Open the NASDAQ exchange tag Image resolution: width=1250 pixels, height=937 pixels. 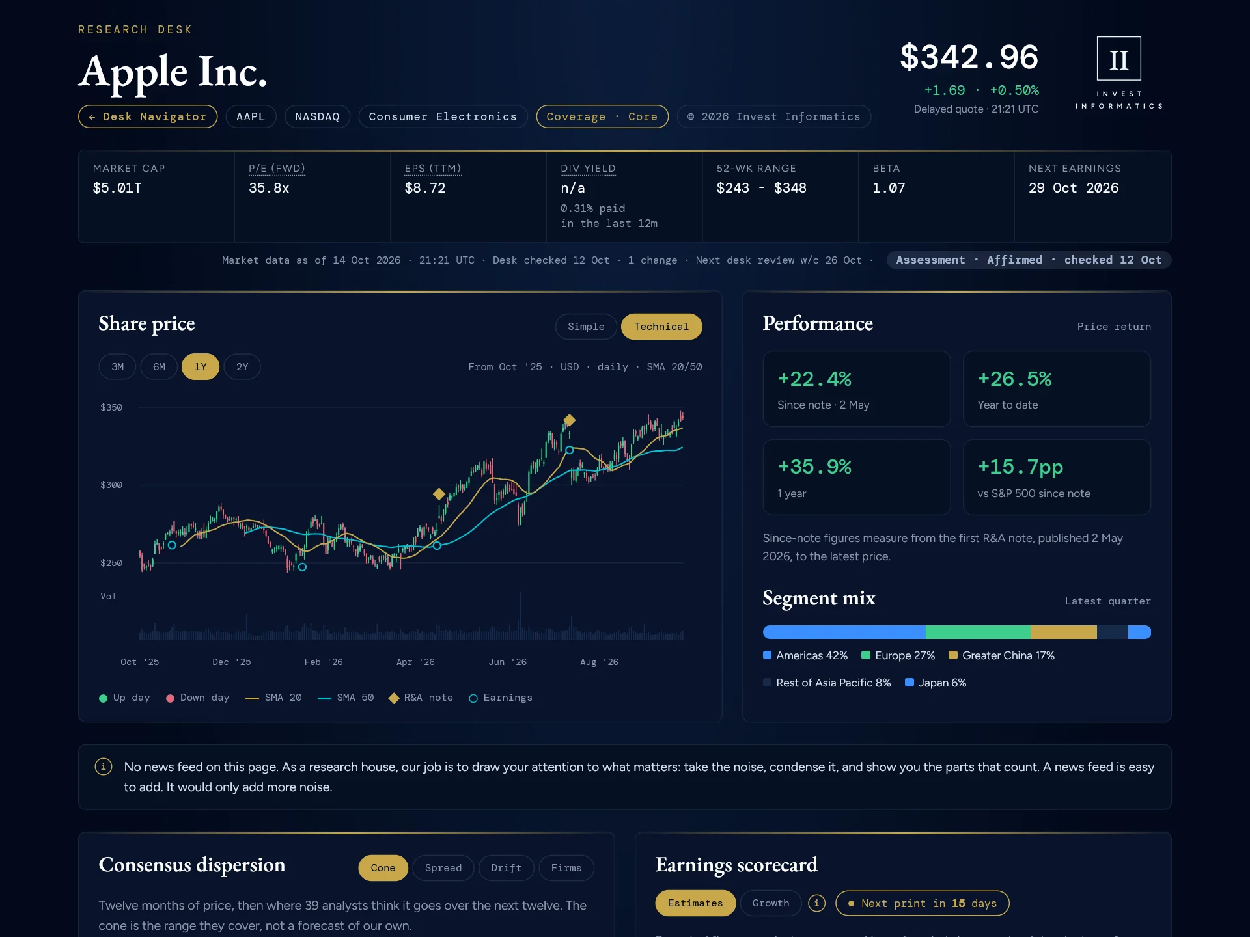point(317,116)
